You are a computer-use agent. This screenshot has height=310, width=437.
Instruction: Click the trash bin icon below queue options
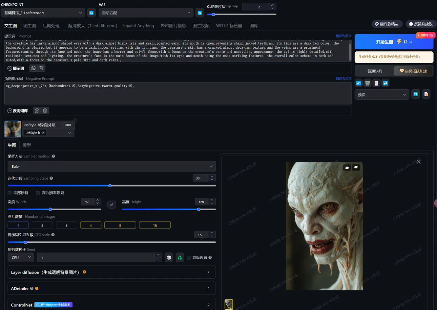click(367, 83)
